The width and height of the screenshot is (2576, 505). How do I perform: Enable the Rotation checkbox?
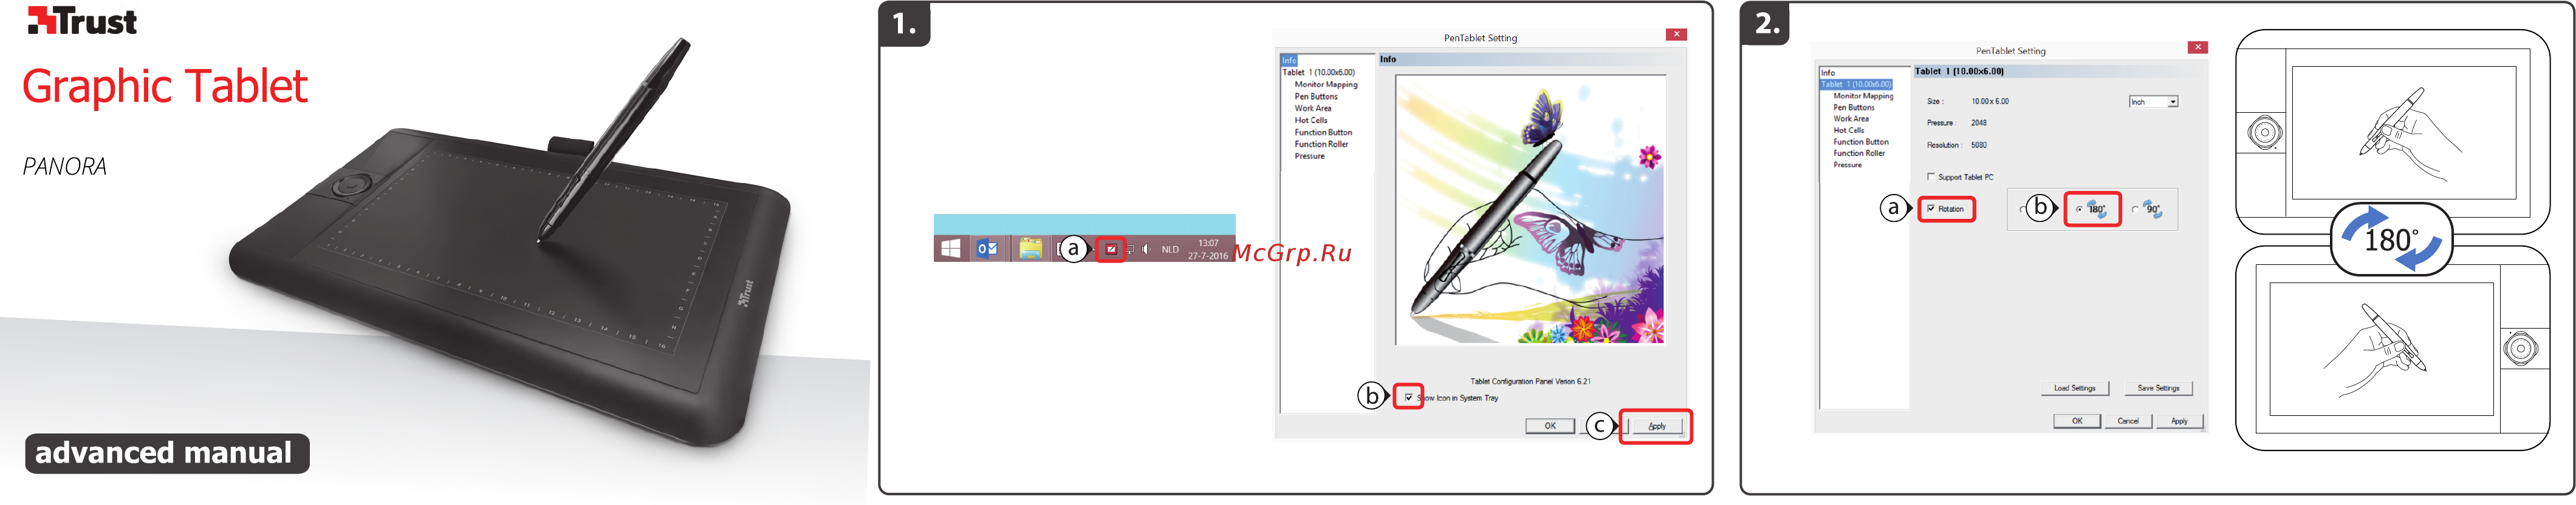click(x=1931, y=209)
